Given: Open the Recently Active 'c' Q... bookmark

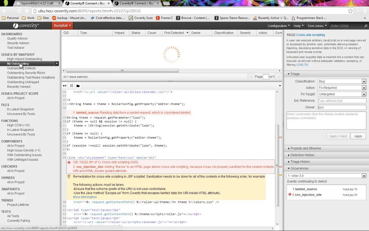Looking at the screenshot, I should pyautogui.click(x=270, y=18).
